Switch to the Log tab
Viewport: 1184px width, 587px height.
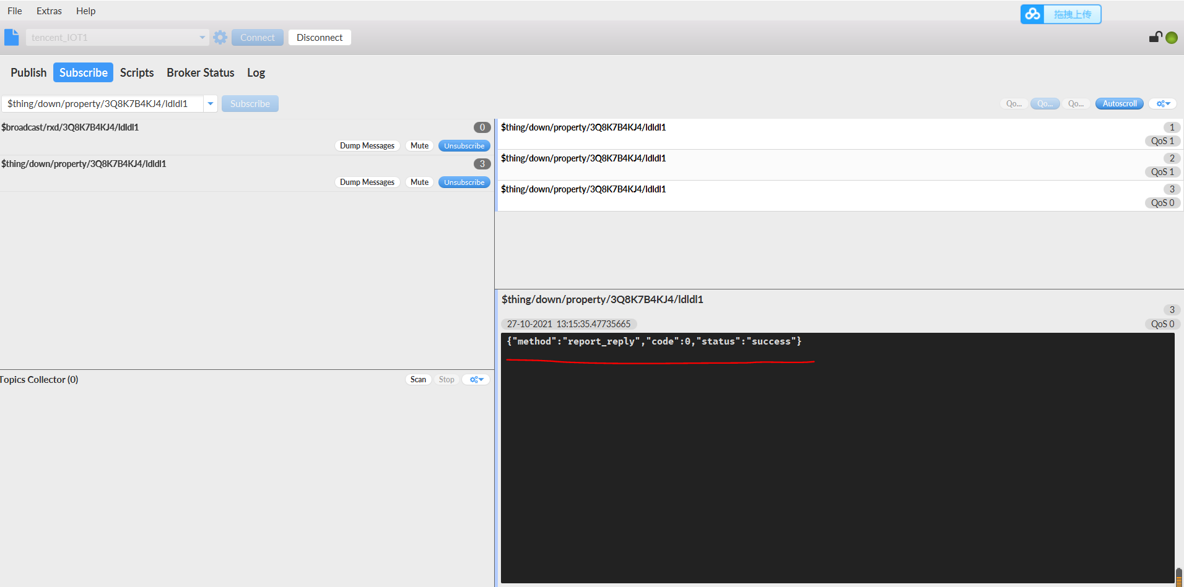(x=256, y=72)
